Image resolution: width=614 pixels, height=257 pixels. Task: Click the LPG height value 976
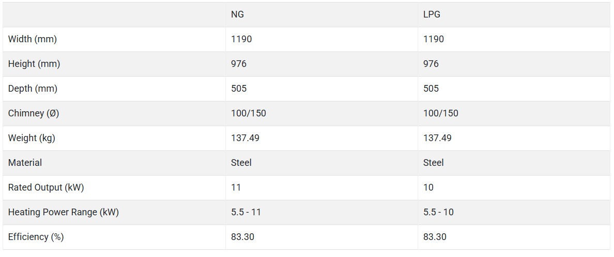431,64
